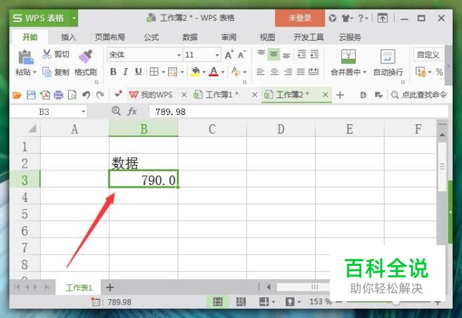This screenshot has height=318, width=462.
Task: Increase font size with A+ icon
Action: [229, 55]
